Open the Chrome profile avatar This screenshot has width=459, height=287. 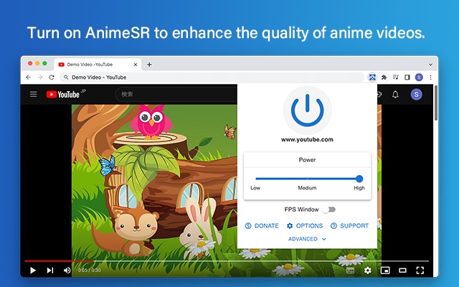419,77
